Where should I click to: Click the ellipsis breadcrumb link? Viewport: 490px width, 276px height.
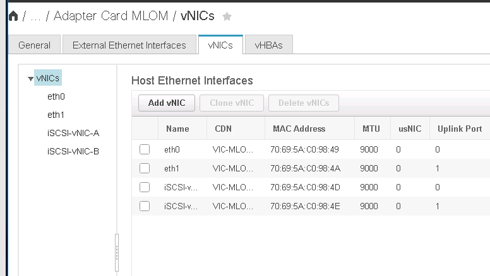[x=35, y=16]
